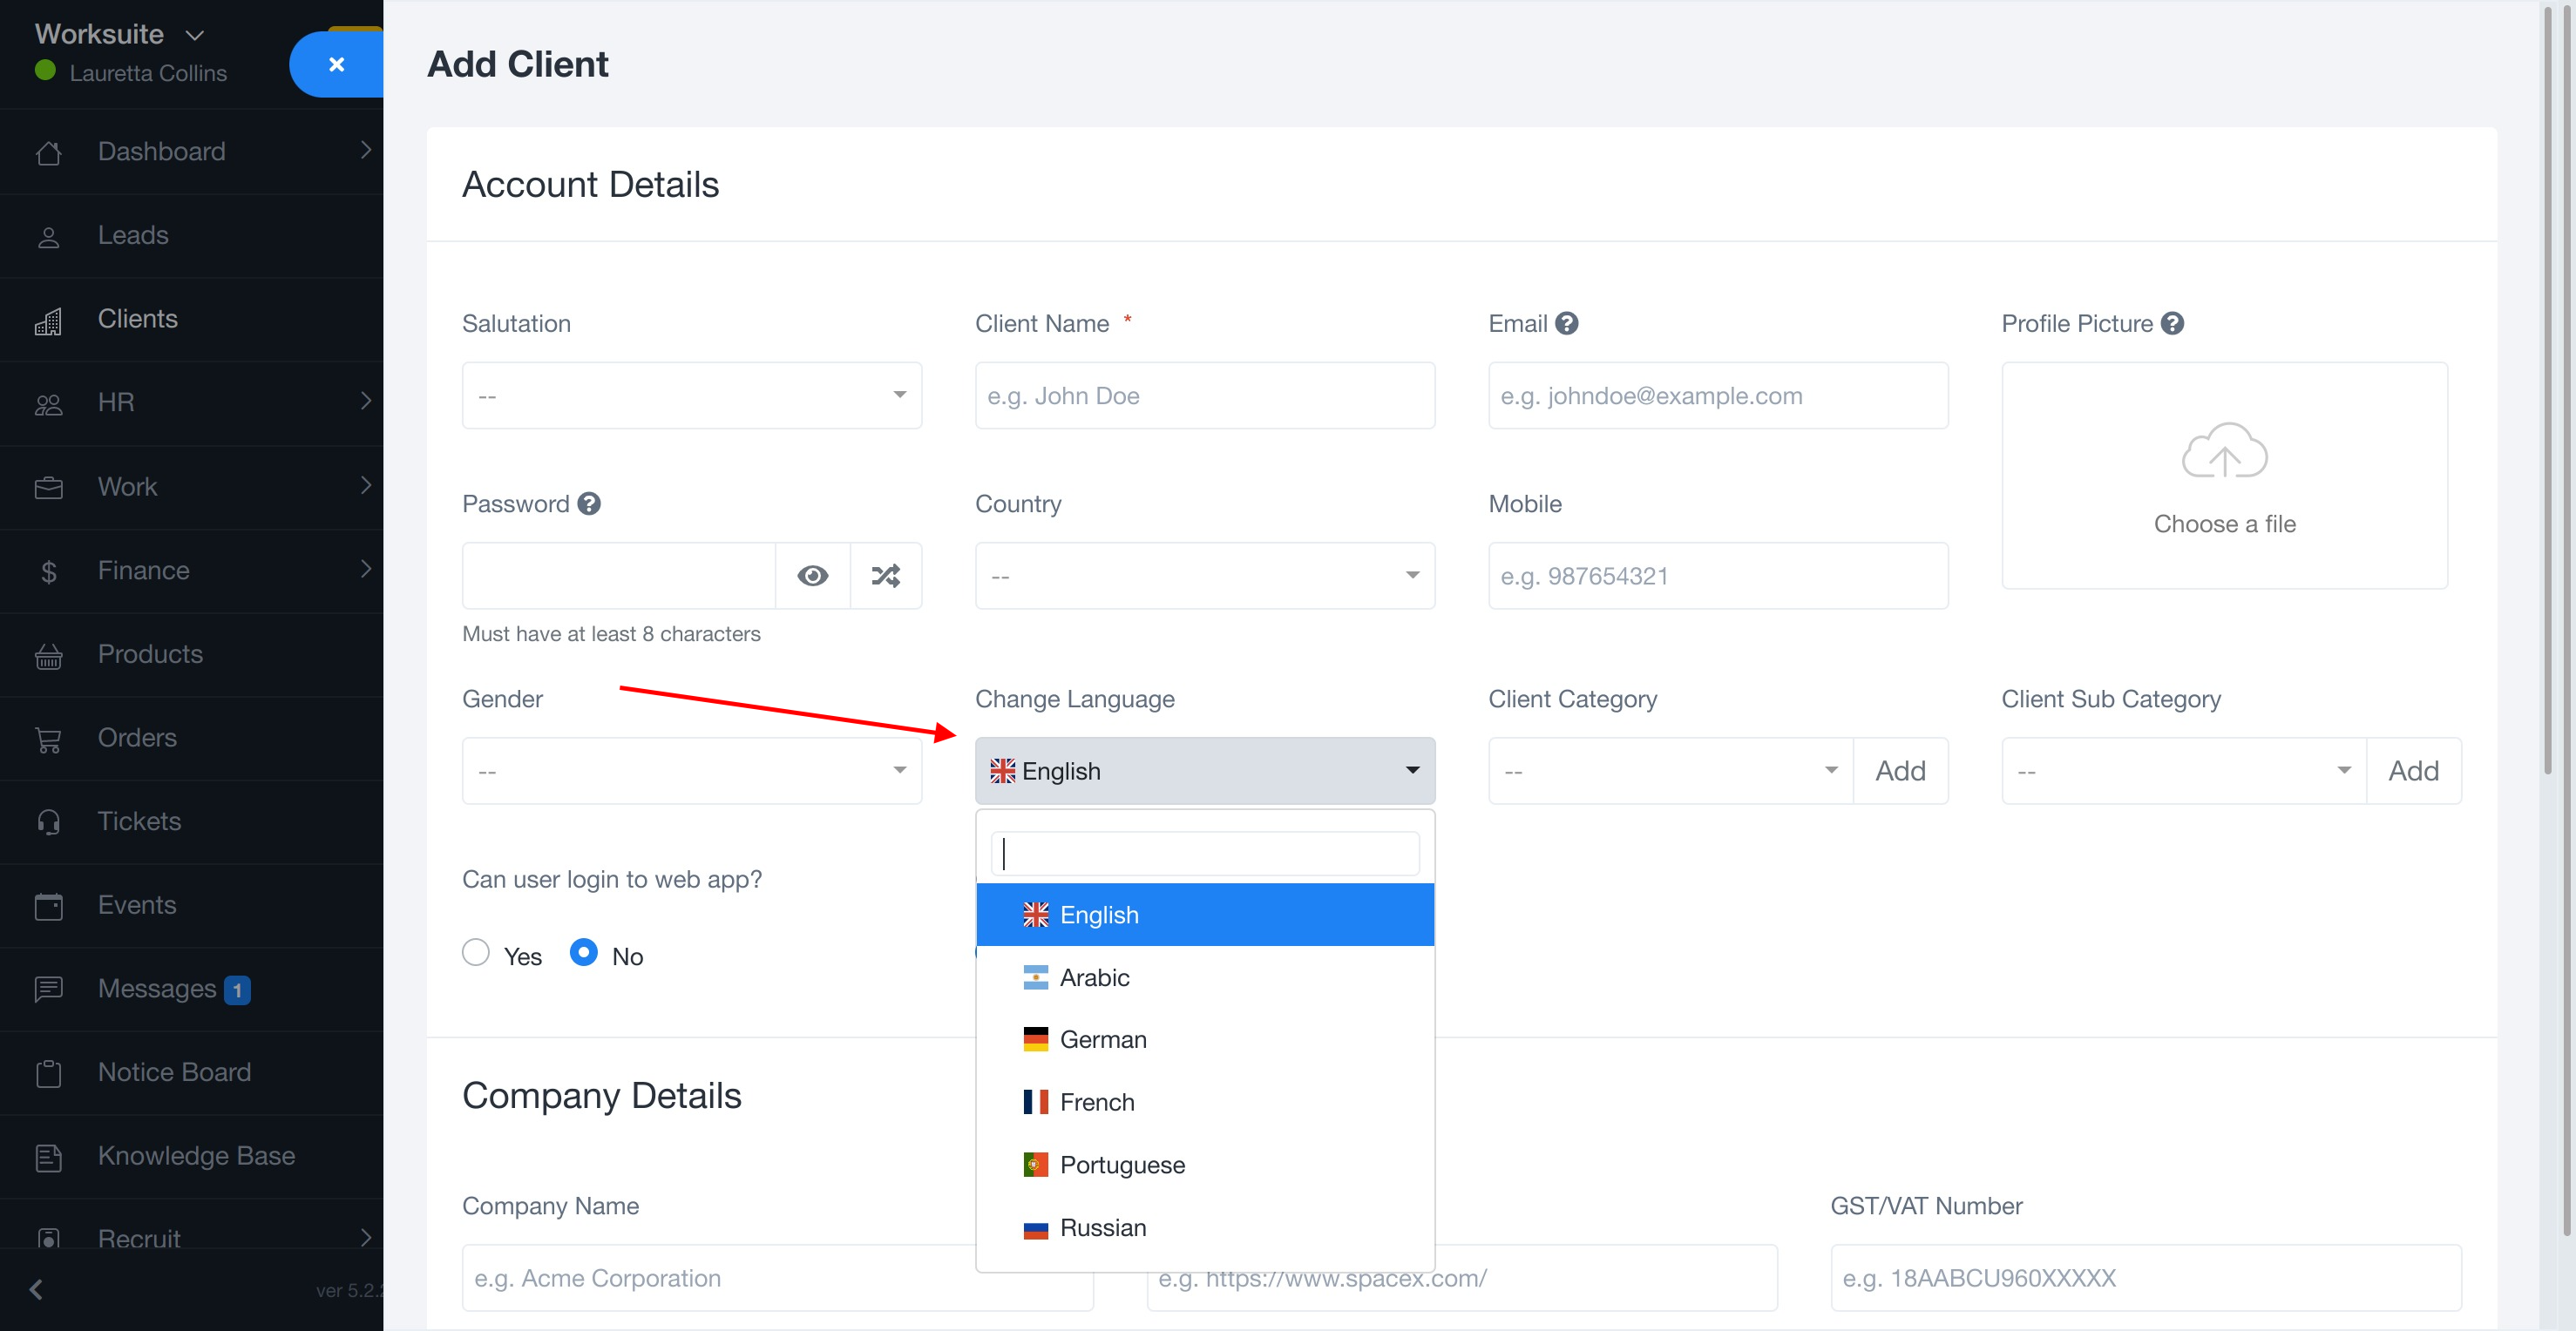Click the Password help question mark icon

coord(589,503)
